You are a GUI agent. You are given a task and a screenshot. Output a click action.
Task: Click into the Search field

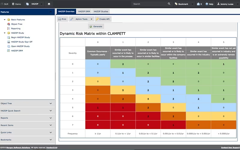click(x=149, y=4)
